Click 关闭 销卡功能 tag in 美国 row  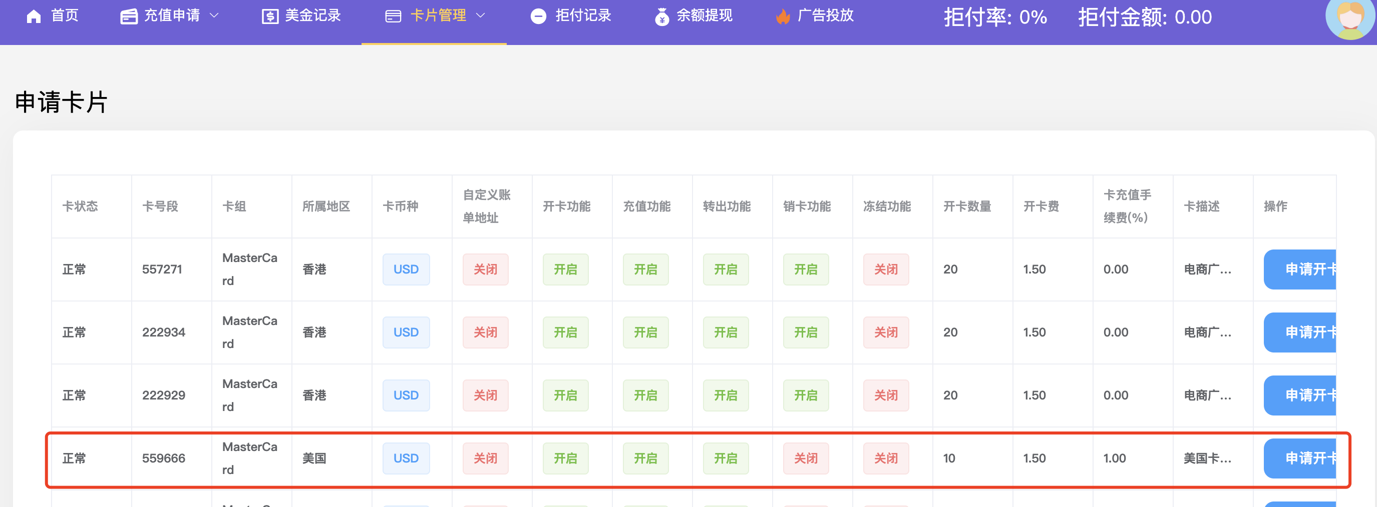[806, 458]
